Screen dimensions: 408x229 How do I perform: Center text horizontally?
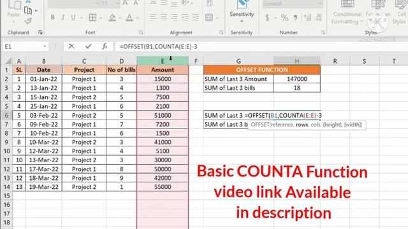click(x=164, y=18)
